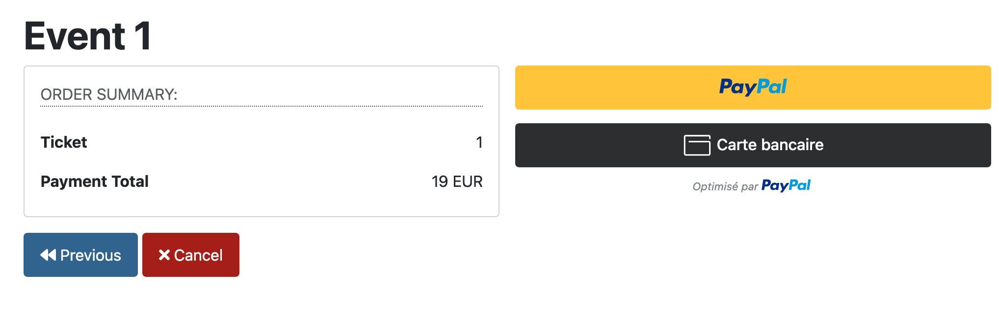The height and width of the screenshot is (316, 999).
Task: Click the Event 1 page title
Action: click(x=88, y=34)
